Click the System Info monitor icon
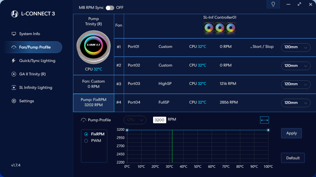 pyautogui.click(x=14, y=34)
